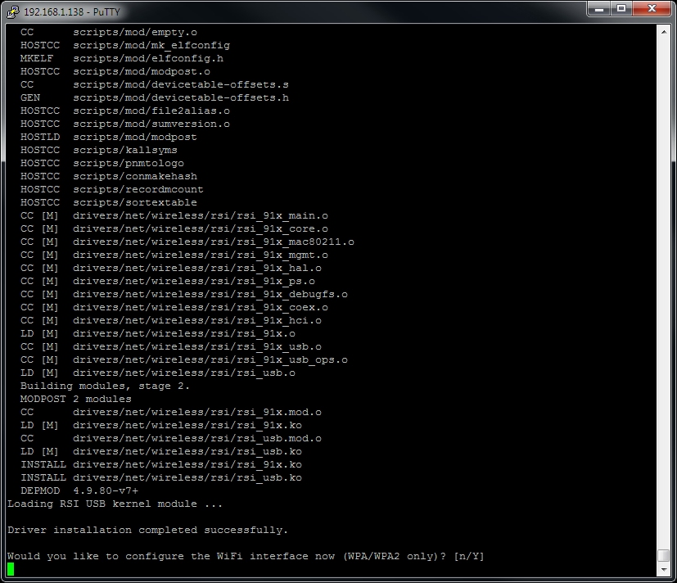Click the line ending 'rsi_91x_ps.o'
Image resolution: width=677 pixels, height=583 pixels.
[168, 281]
